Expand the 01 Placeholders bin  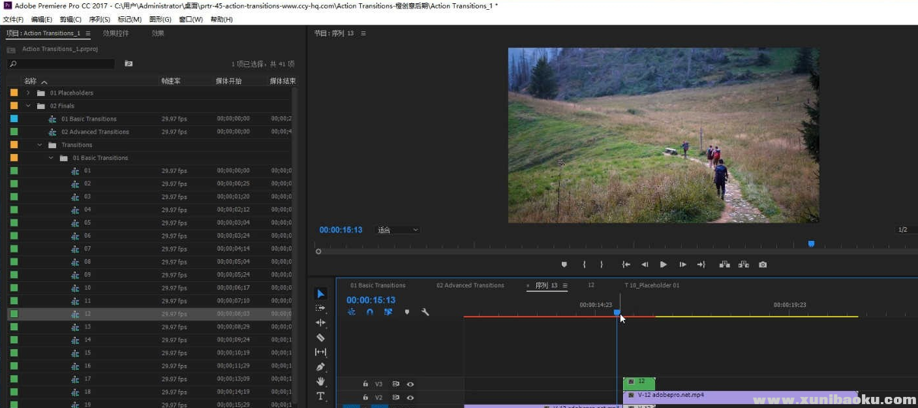[28, 93]
